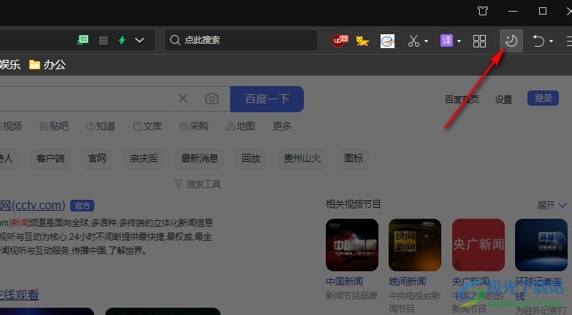Click the 官方 badge
Screen dimensions: 572x315
click(x=82, y=206)
